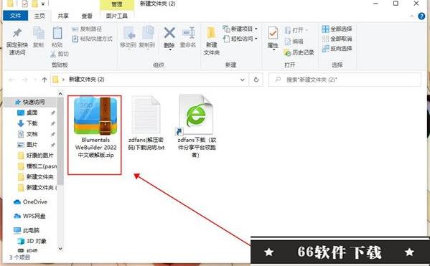Viewport: 430px width, 266px height.
Task: Open address bar history dropdown arrow
Action: 243,80
